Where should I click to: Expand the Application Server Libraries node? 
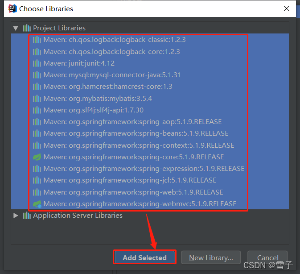point(16,216)
